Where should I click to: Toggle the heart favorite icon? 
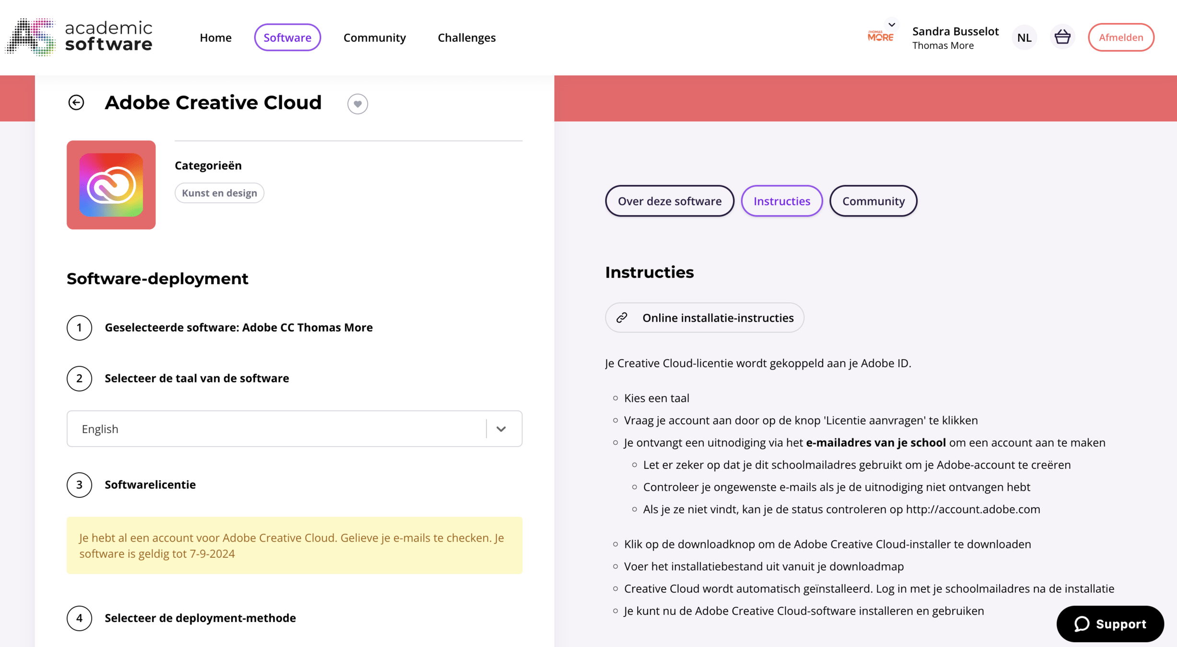point(358,104)
